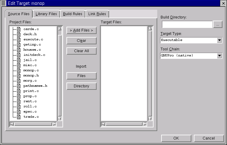Confirm with the OK button

click(176, 138)
